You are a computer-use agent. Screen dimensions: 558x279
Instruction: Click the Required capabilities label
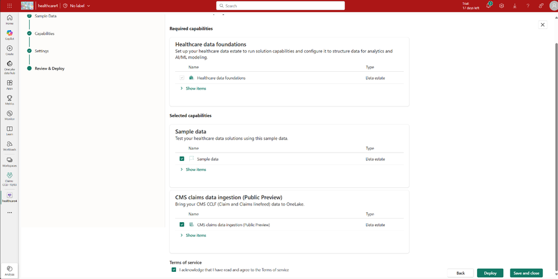tap(191, 28)
